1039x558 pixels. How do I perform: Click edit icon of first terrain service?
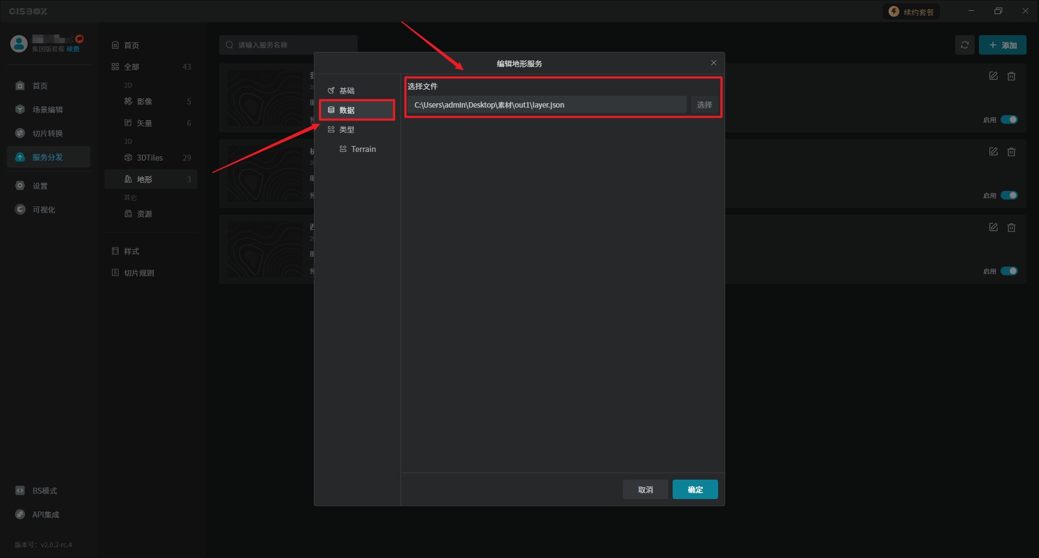993,76
